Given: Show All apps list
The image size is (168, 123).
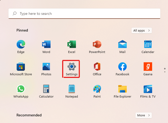Looking at the screenshot, I should 142,30.
